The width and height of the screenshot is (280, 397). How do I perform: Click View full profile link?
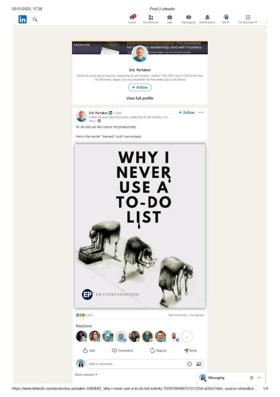pyautogui.click(x=140, y=98)
